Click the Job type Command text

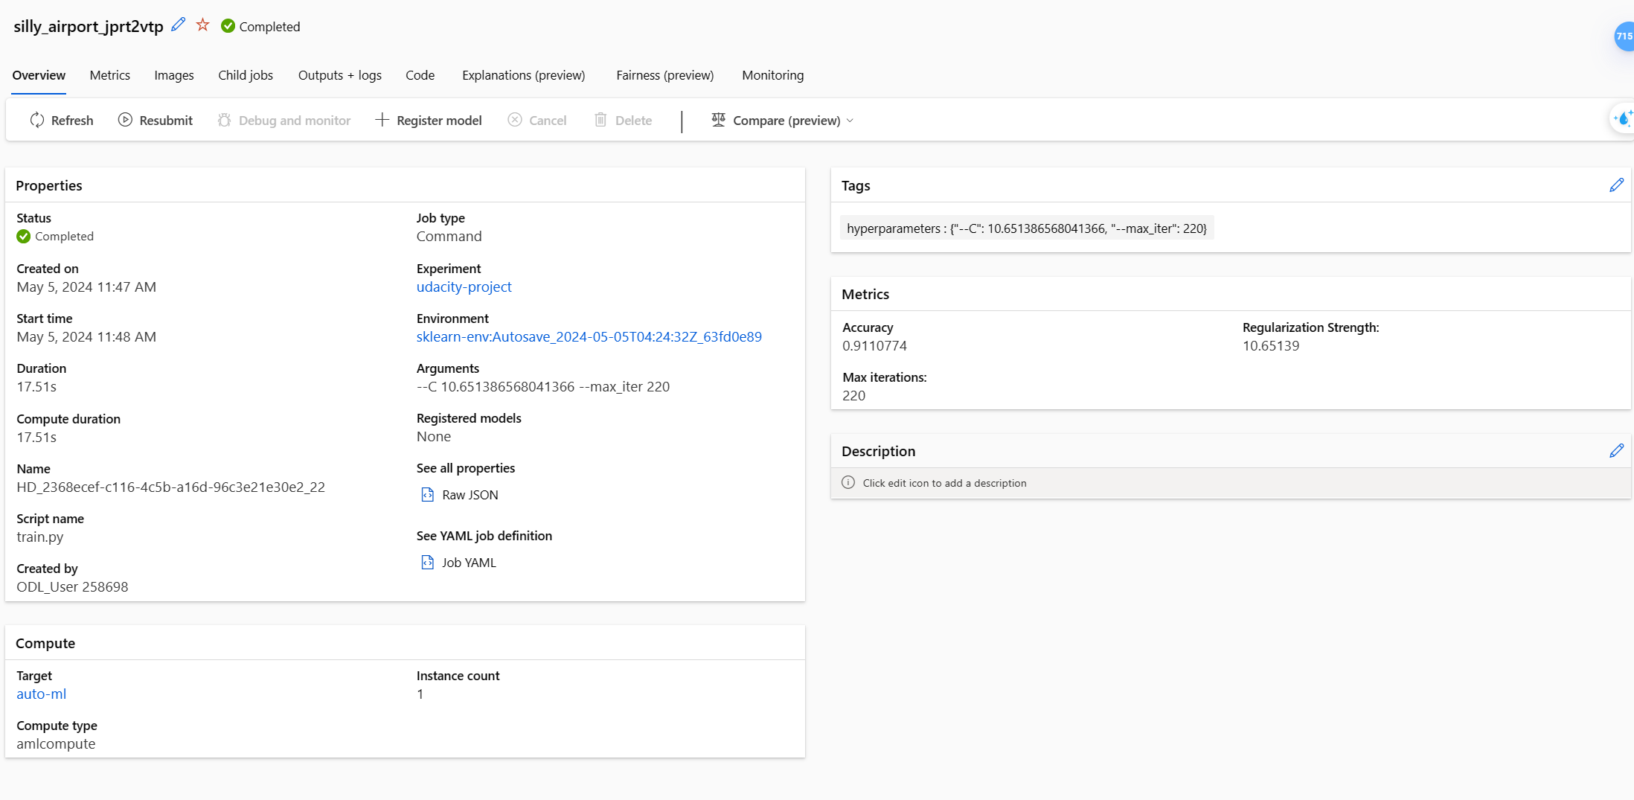(x=449, y=236)
